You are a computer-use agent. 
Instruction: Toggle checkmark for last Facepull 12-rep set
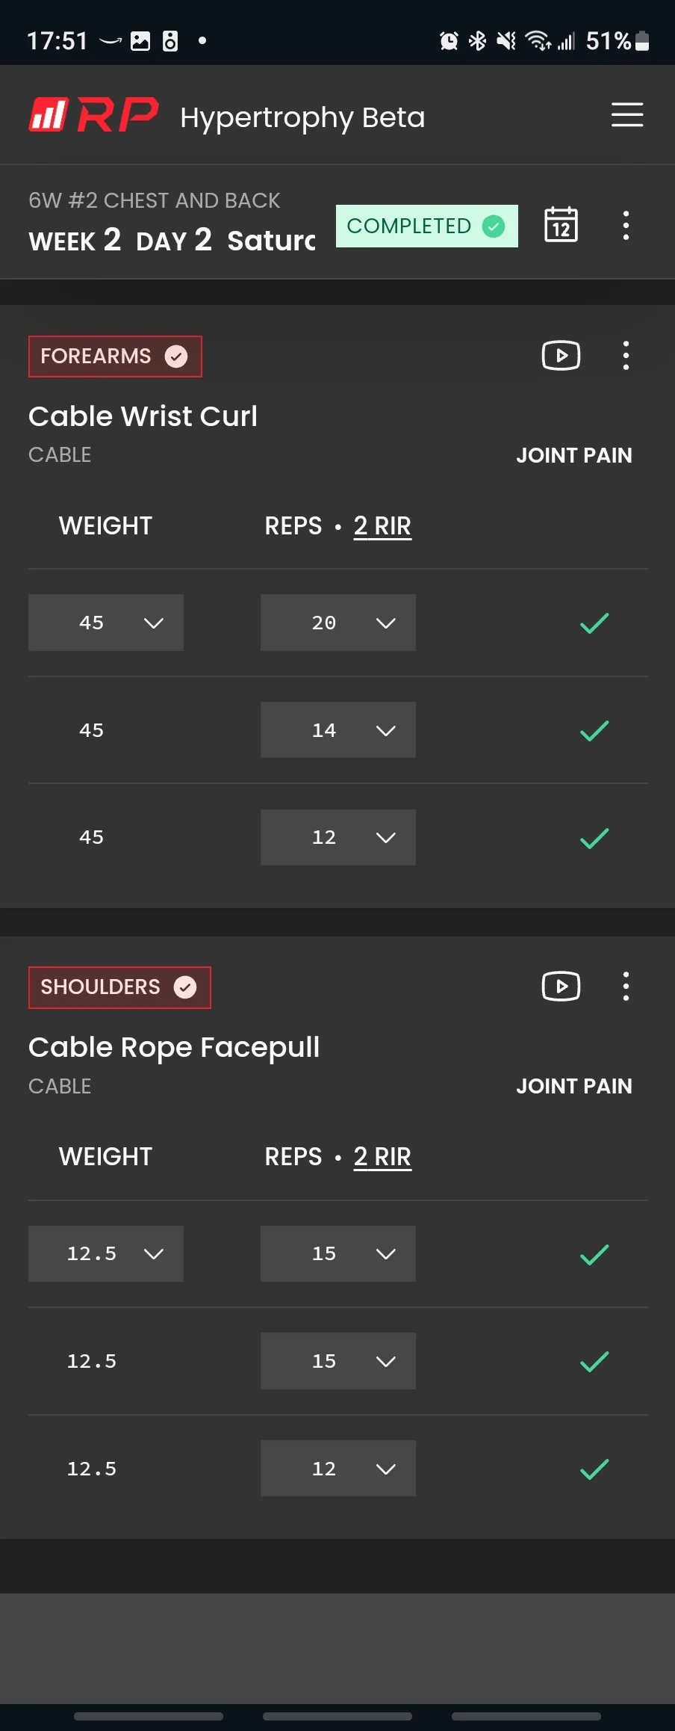pos(594,1469)
